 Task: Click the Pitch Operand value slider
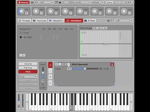tap(85, 69)
